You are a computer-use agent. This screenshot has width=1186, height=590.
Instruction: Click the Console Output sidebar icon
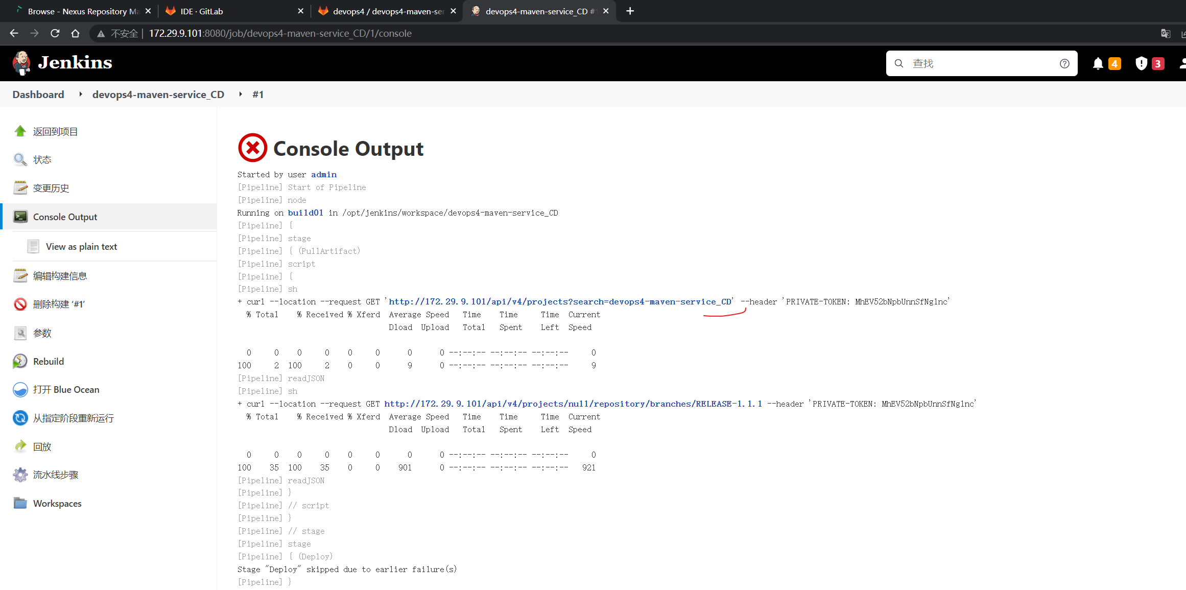tap(20, 217)
